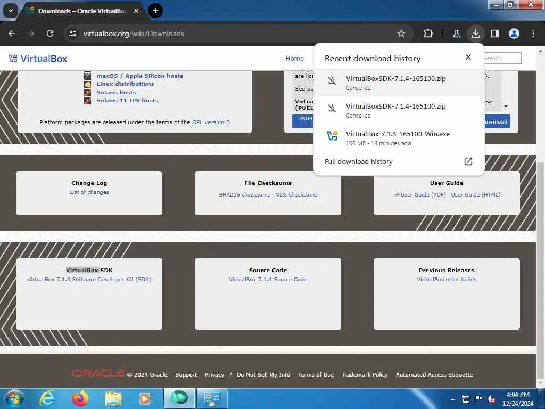Open SHA256 checksums link
545x409 pixels.
point(244,194)
